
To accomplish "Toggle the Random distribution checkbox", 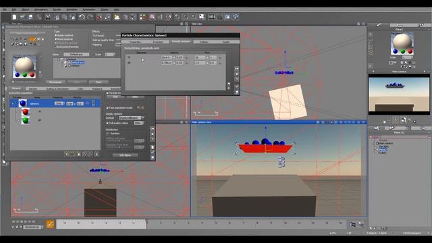I will [x=108, y=134].
